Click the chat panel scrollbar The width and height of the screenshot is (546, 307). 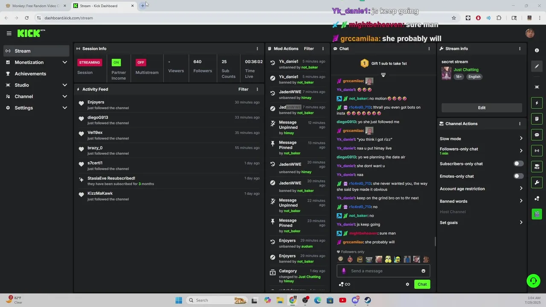[x=435, y=241]
